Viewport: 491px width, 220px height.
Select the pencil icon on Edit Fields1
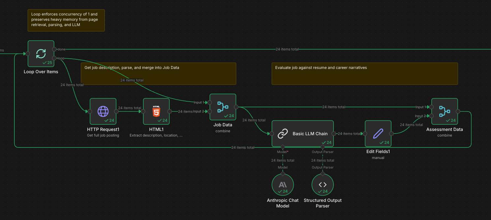pyautogui.click(x=378, y=133)
